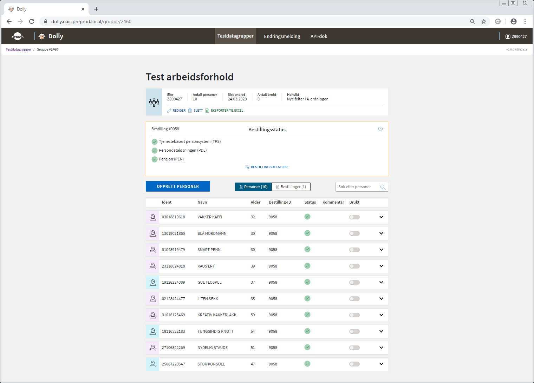This screenshot has height=383, width=534.
Task: Click the group people icon tile
Action: [154, 102]
